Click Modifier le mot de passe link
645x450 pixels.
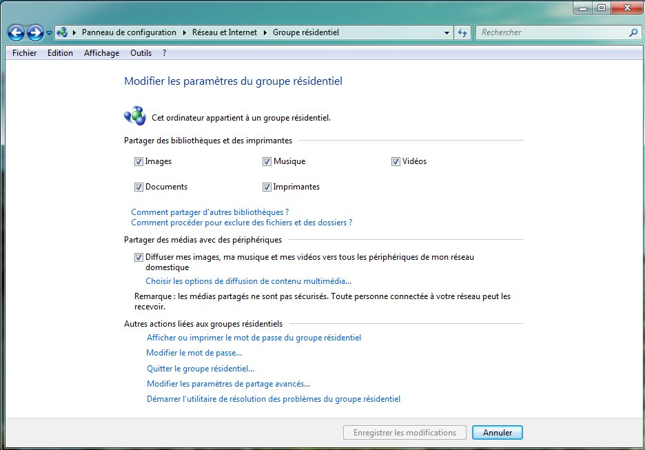pyautogui.click(x=194, y=353)
